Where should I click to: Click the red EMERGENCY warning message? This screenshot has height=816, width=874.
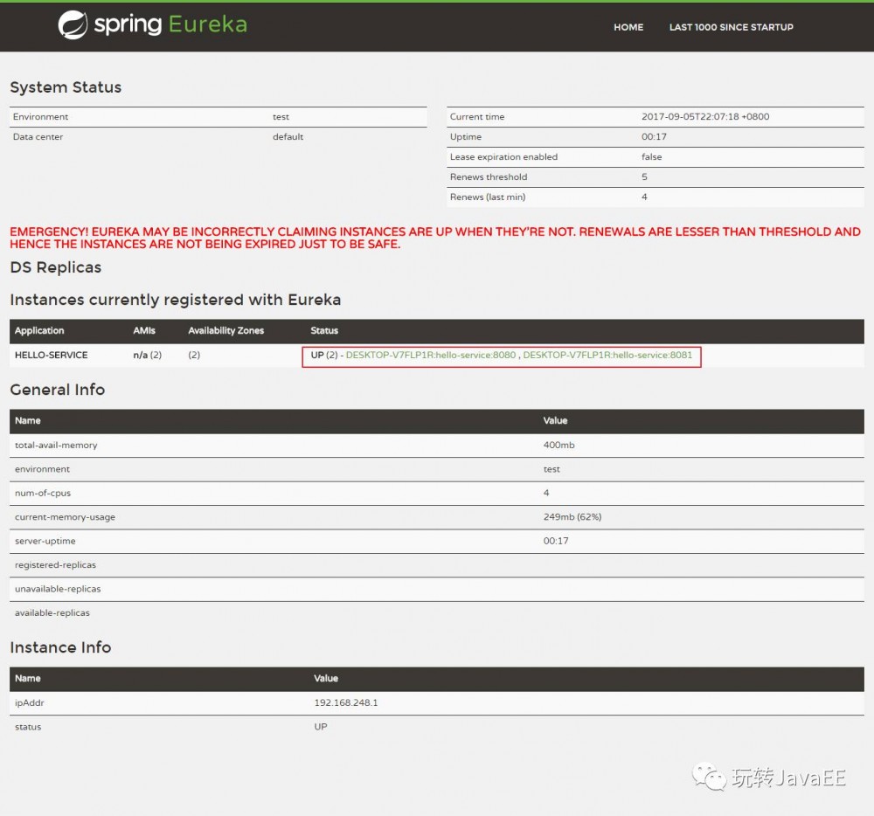tap(435, 238)
